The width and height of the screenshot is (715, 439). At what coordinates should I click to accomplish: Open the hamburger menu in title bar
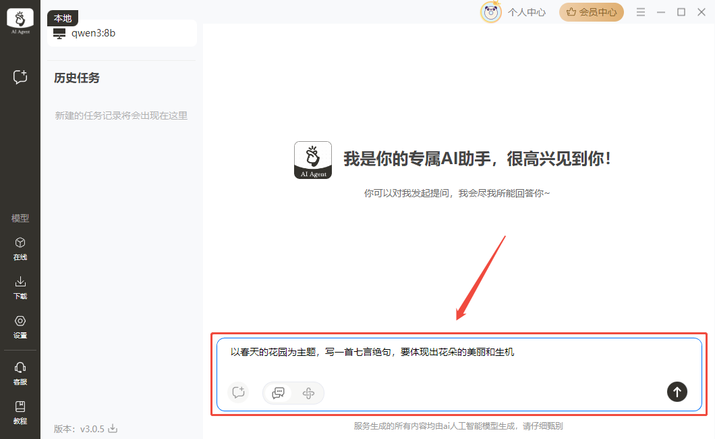click(x=641, y=12)
